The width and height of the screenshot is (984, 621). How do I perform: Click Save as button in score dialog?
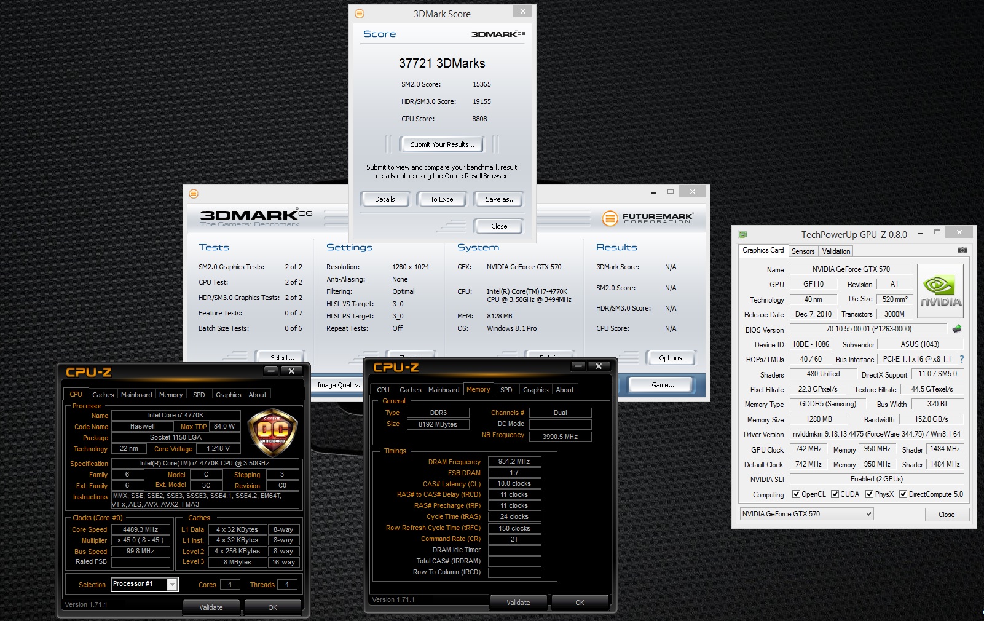pos(500,199)
